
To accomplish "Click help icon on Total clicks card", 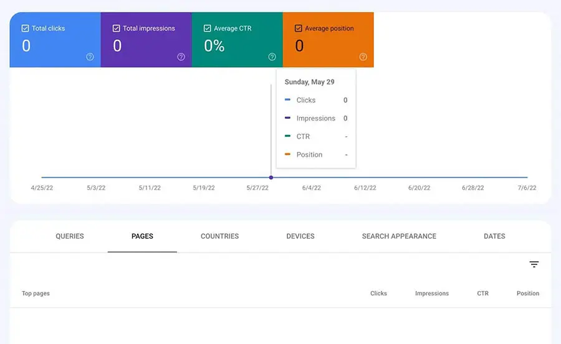I will [90, 57].
